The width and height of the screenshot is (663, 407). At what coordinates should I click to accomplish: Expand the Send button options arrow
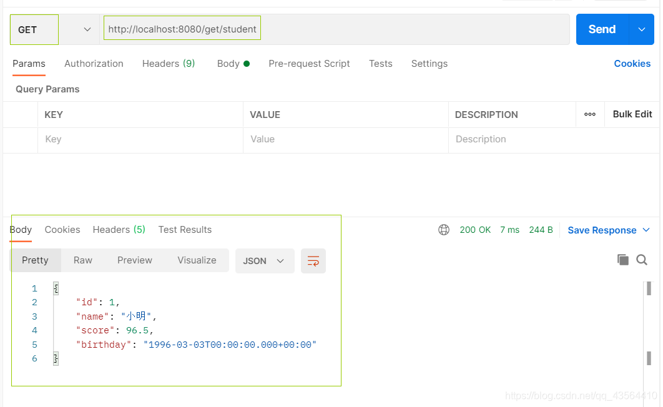(x=641, y=29)
